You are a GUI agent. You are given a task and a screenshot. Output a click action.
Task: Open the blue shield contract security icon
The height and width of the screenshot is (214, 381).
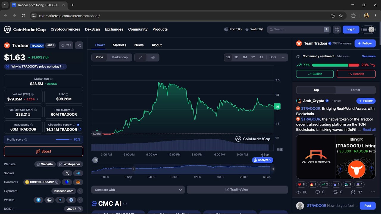tap(67, 182)
